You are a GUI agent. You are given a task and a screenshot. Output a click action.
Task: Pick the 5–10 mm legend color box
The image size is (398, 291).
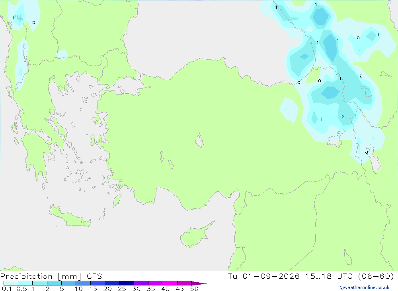pos(69,283)
